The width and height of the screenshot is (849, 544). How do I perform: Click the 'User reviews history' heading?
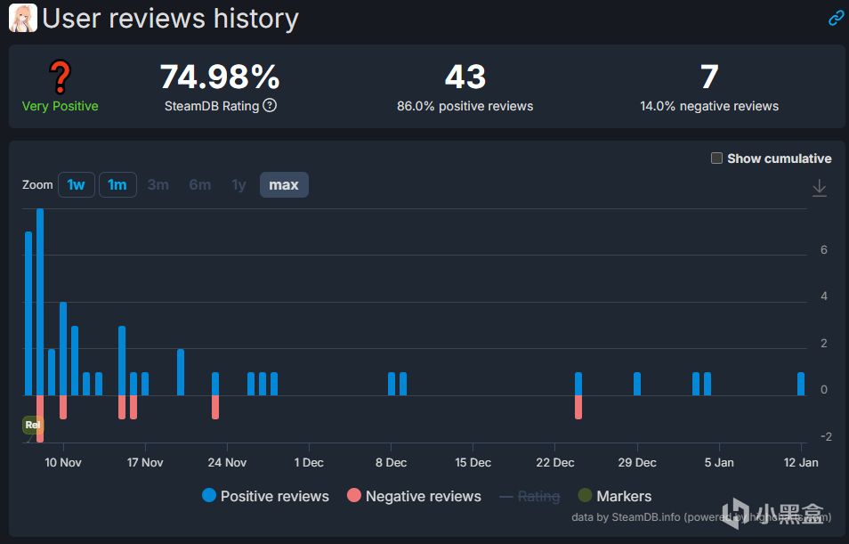pos(171,19)
